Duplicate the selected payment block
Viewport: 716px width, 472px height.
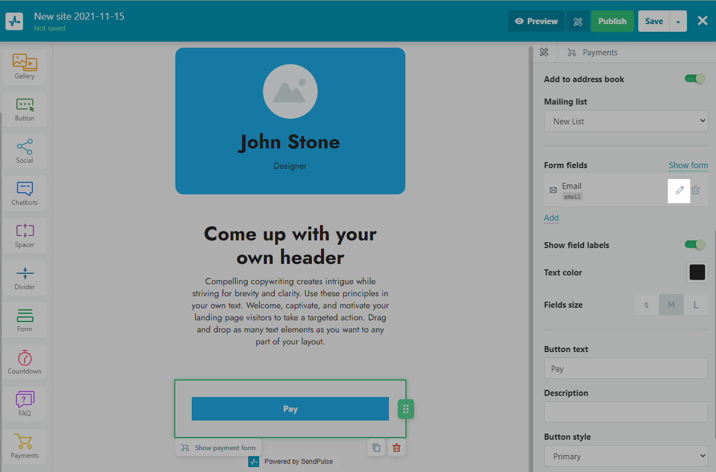coord(376,448)
